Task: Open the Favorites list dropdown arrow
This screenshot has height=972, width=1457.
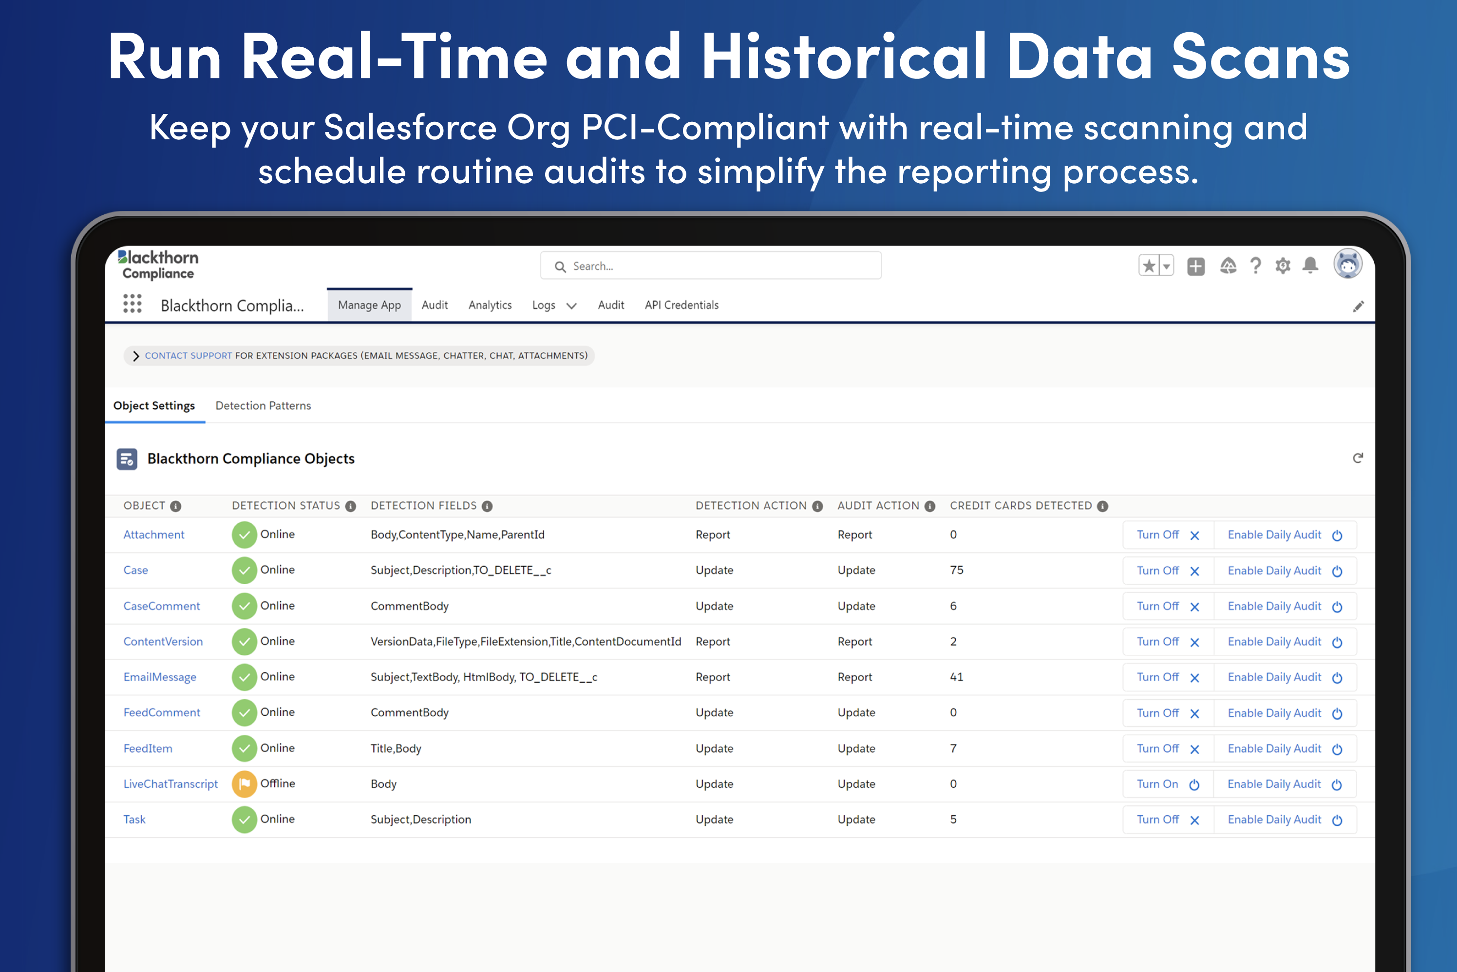Action: 1166,266
